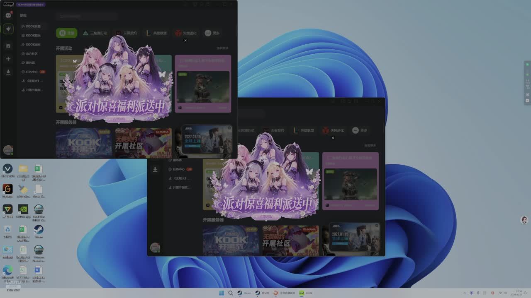Click the round avatar widget at the screen edge

pyautogui.click(x=524, y=220)
